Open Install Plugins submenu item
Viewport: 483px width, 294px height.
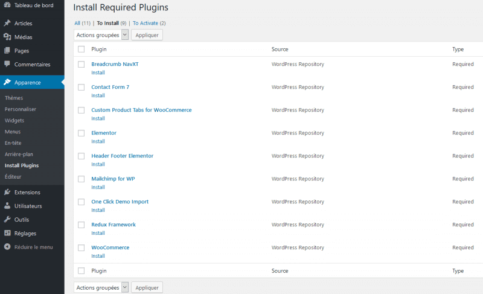(x=22, y=165)
